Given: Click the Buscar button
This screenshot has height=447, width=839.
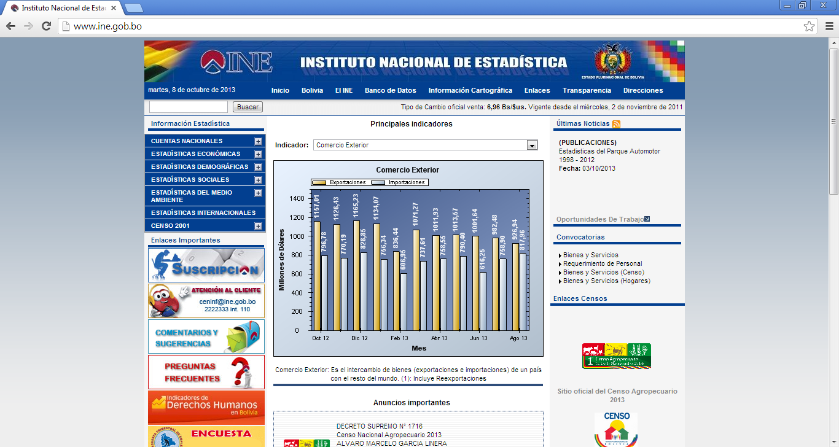Looking at the screenshot, I should (248, 107).
